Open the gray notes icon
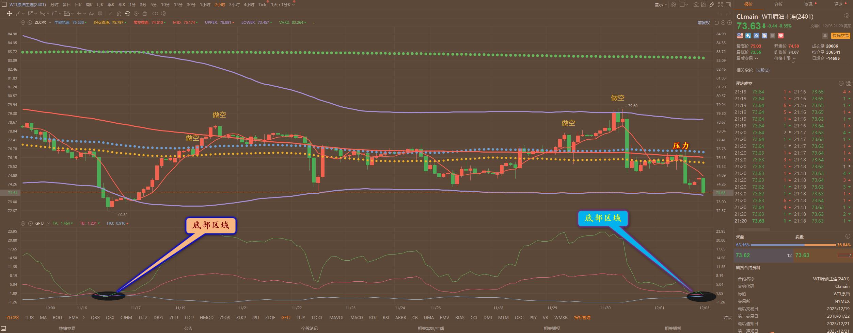This screenshot has width=853, height=333. 773,36
